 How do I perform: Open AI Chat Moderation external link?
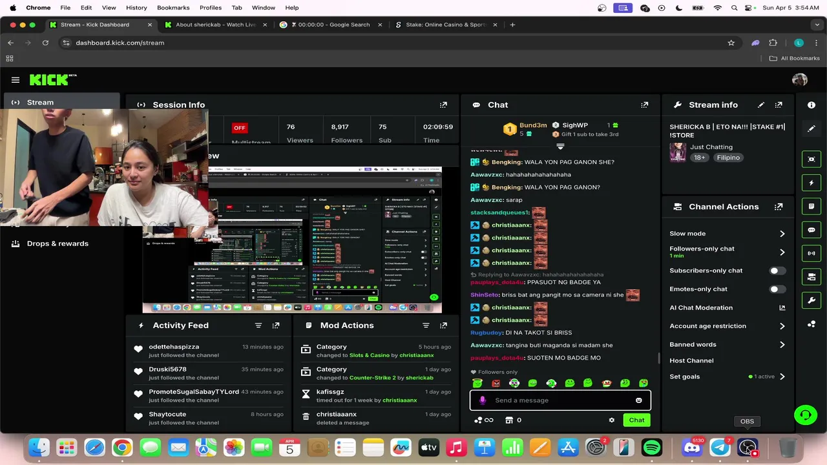pos(782,308)
